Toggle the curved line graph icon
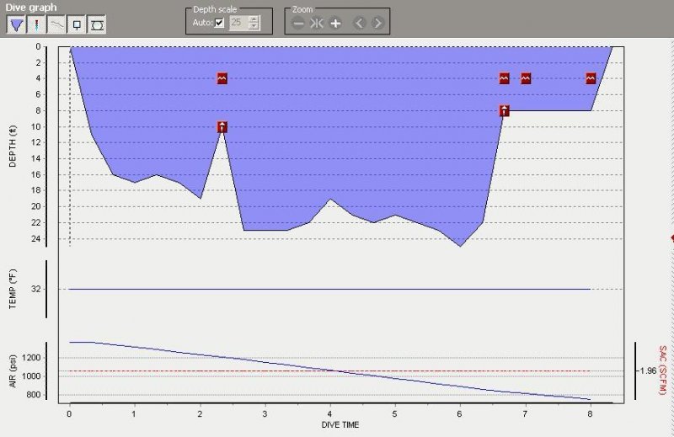The width and height of the screenshot is (674, 437). tap(56, 24)
